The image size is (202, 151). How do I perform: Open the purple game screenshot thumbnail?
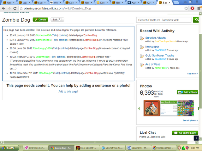click(x=186, y=108)
